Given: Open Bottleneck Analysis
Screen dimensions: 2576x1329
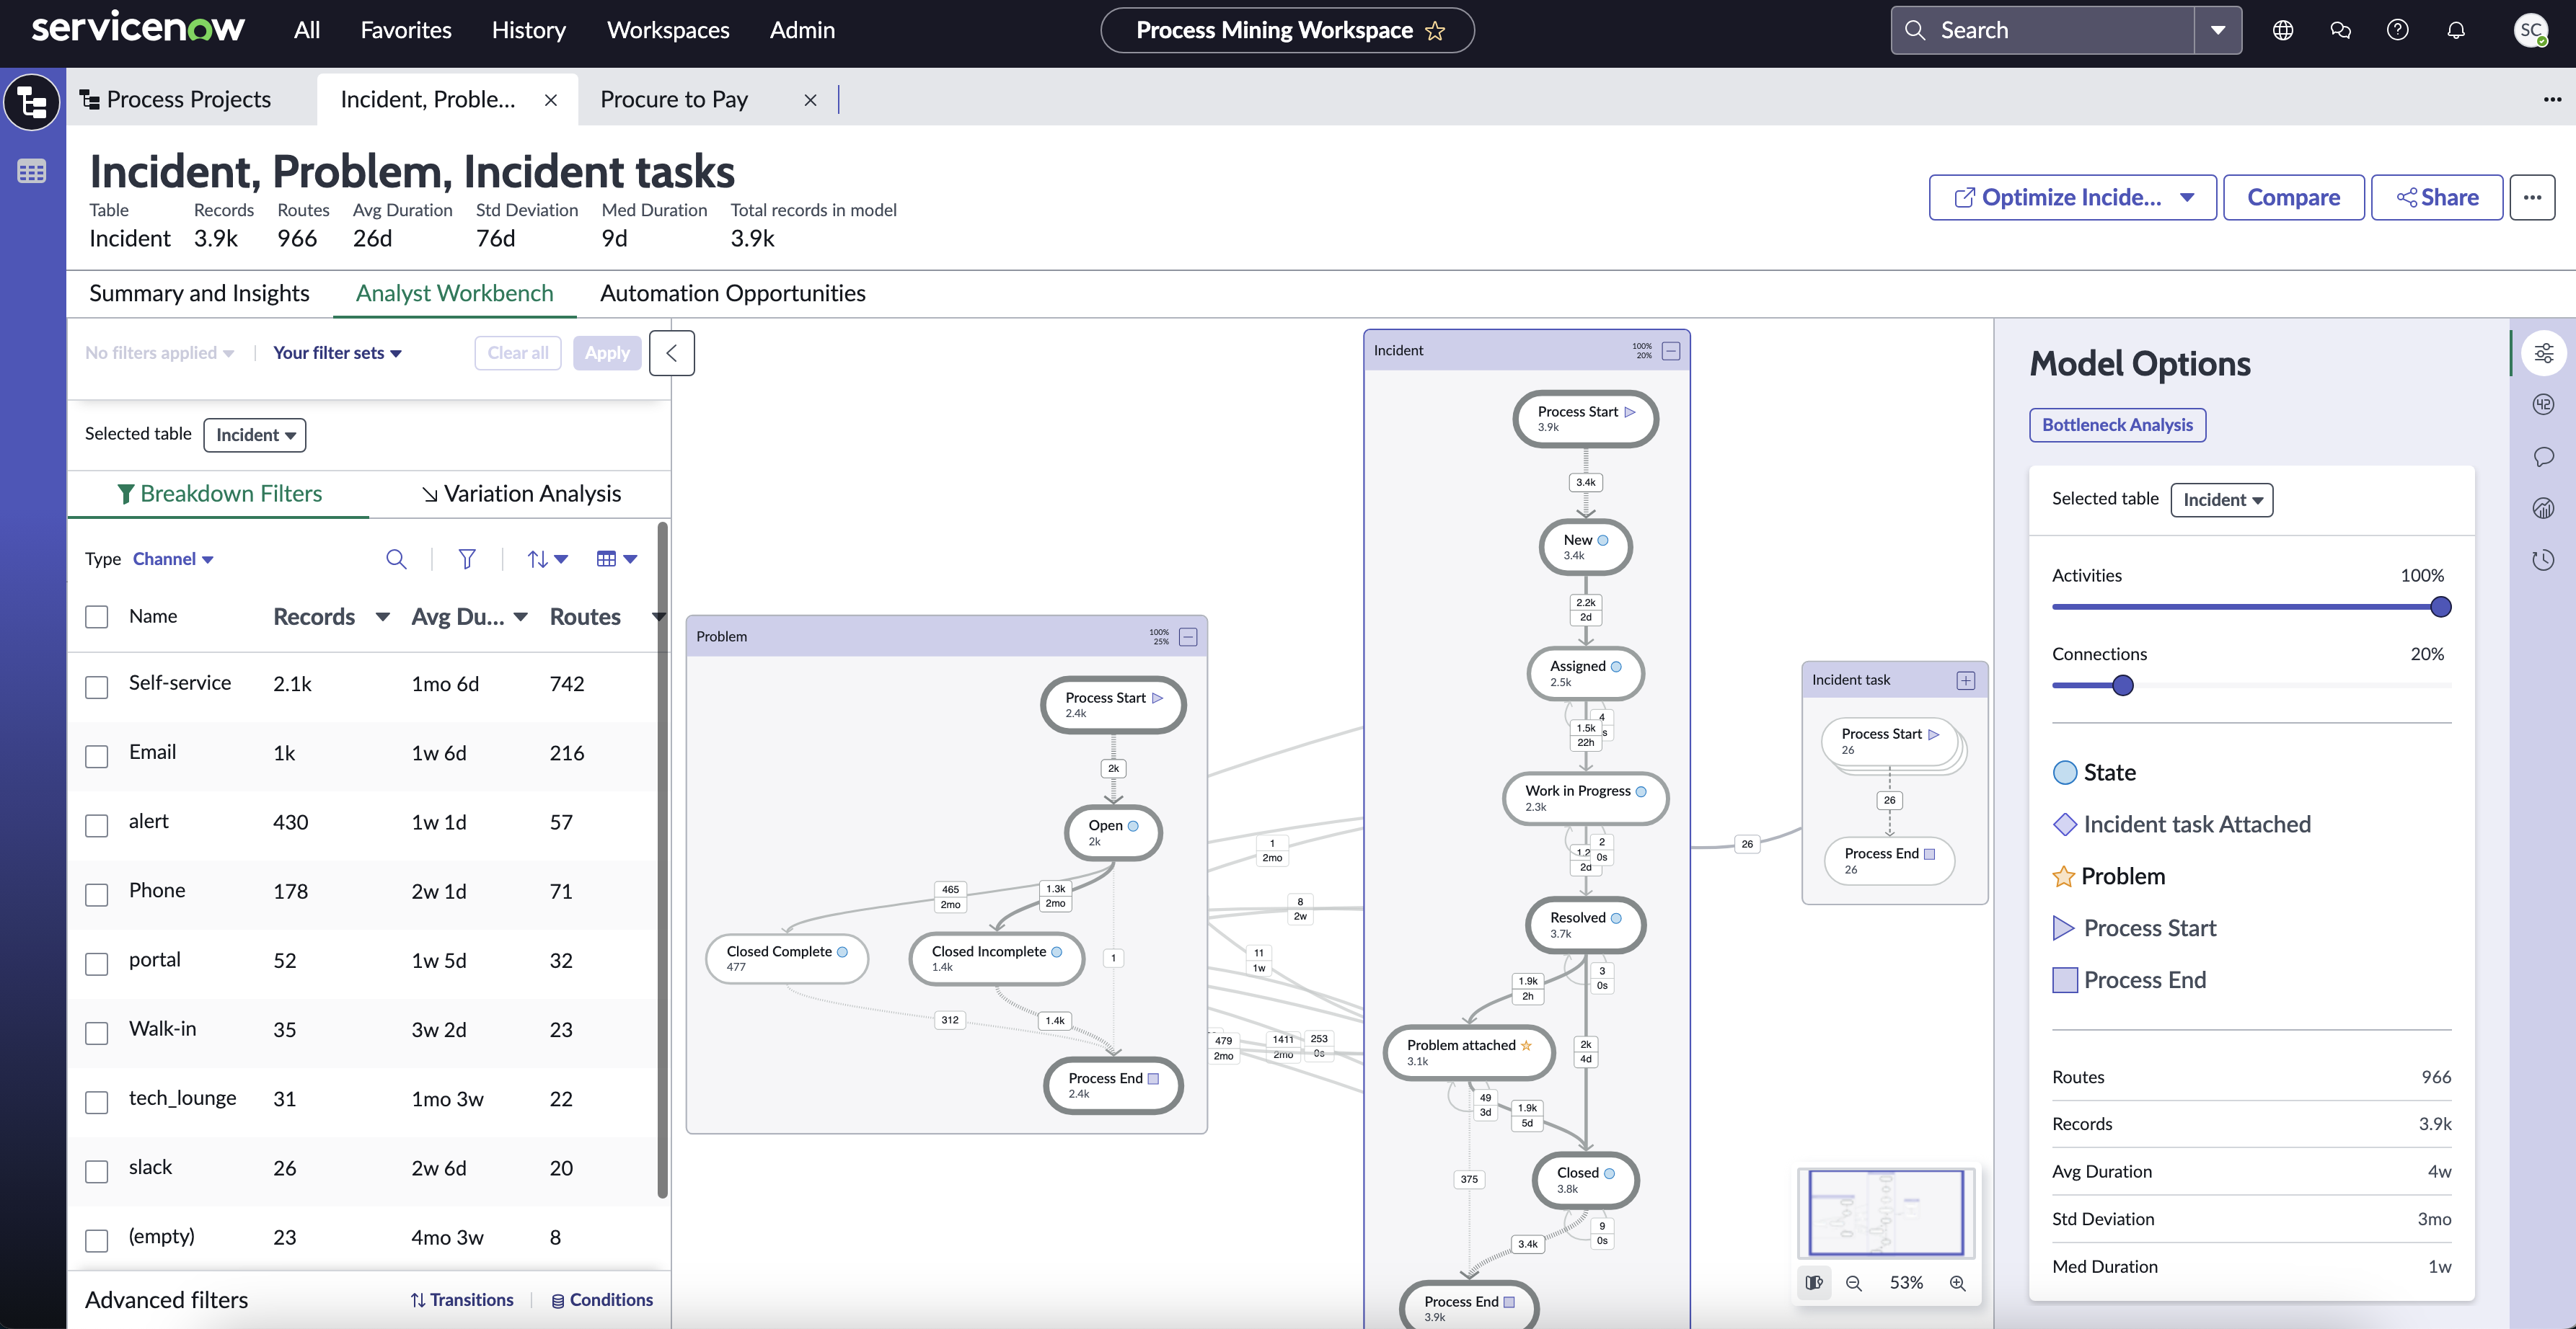Looking at the screenshot, I should coord(2117,425).
